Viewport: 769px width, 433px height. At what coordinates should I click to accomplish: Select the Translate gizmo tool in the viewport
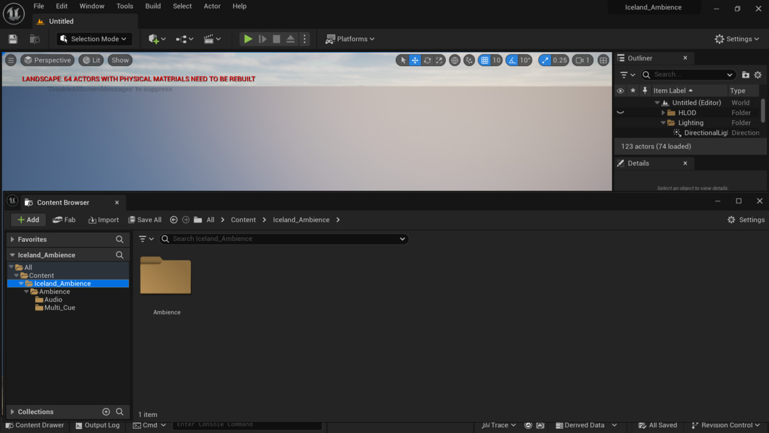(415, 60)
